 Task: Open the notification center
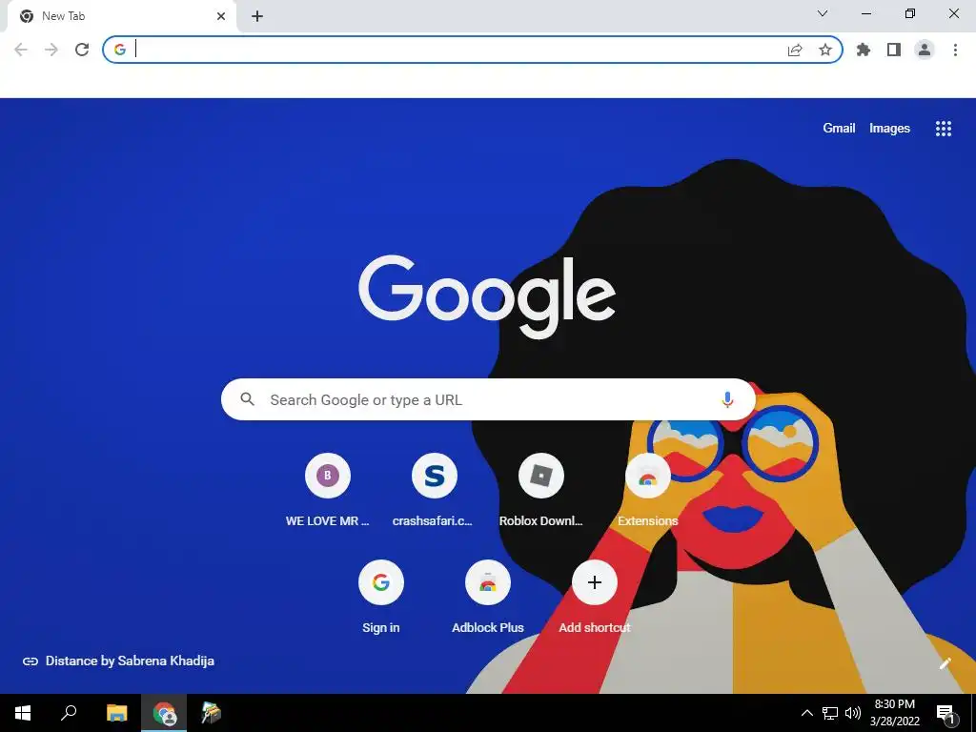(946, 713)
